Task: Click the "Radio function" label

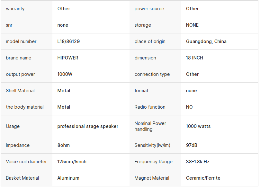Action: [150, 107]
